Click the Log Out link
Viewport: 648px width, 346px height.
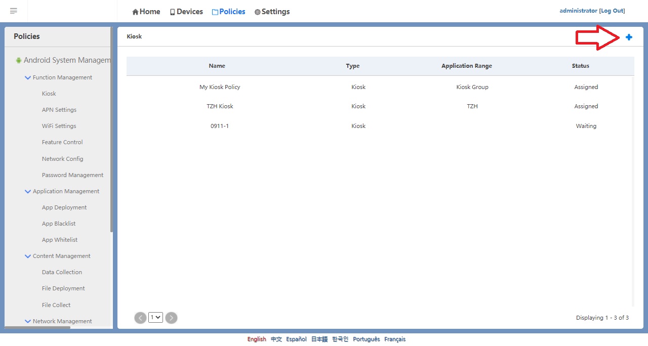click(612, 11)
